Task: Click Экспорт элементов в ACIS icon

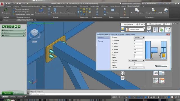Action: 154,10
